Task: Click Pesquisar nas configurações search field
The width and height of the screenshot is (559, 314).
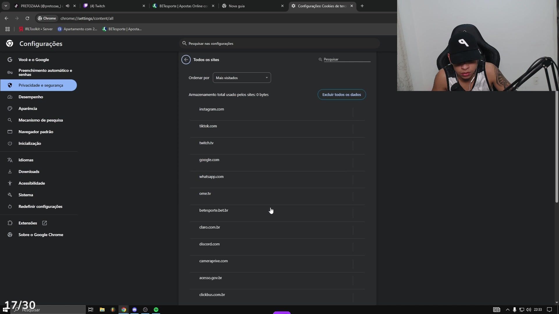Action: coord(279,44)
